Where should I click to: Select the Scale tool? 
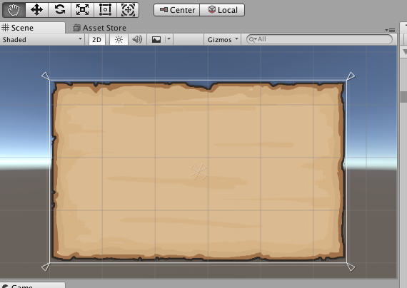[x=82, y=10]
